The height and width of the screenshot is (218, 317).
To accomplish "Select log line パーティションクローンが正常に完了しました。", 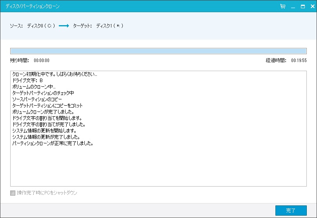I will (x=53, y=143).
